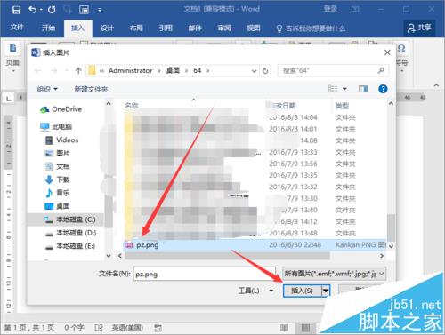
Task: Switch to the 审阅 ribbon tab
Action: [x=224, y=28]
